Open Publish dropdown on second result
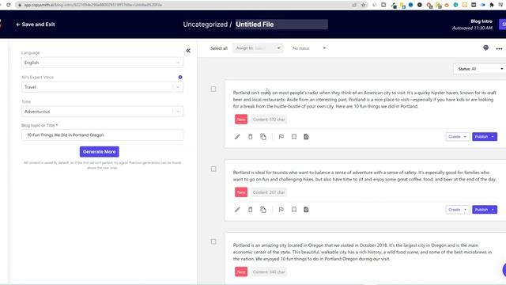The width and height of the screenshot is (506, 285). [x=485, y=209]
